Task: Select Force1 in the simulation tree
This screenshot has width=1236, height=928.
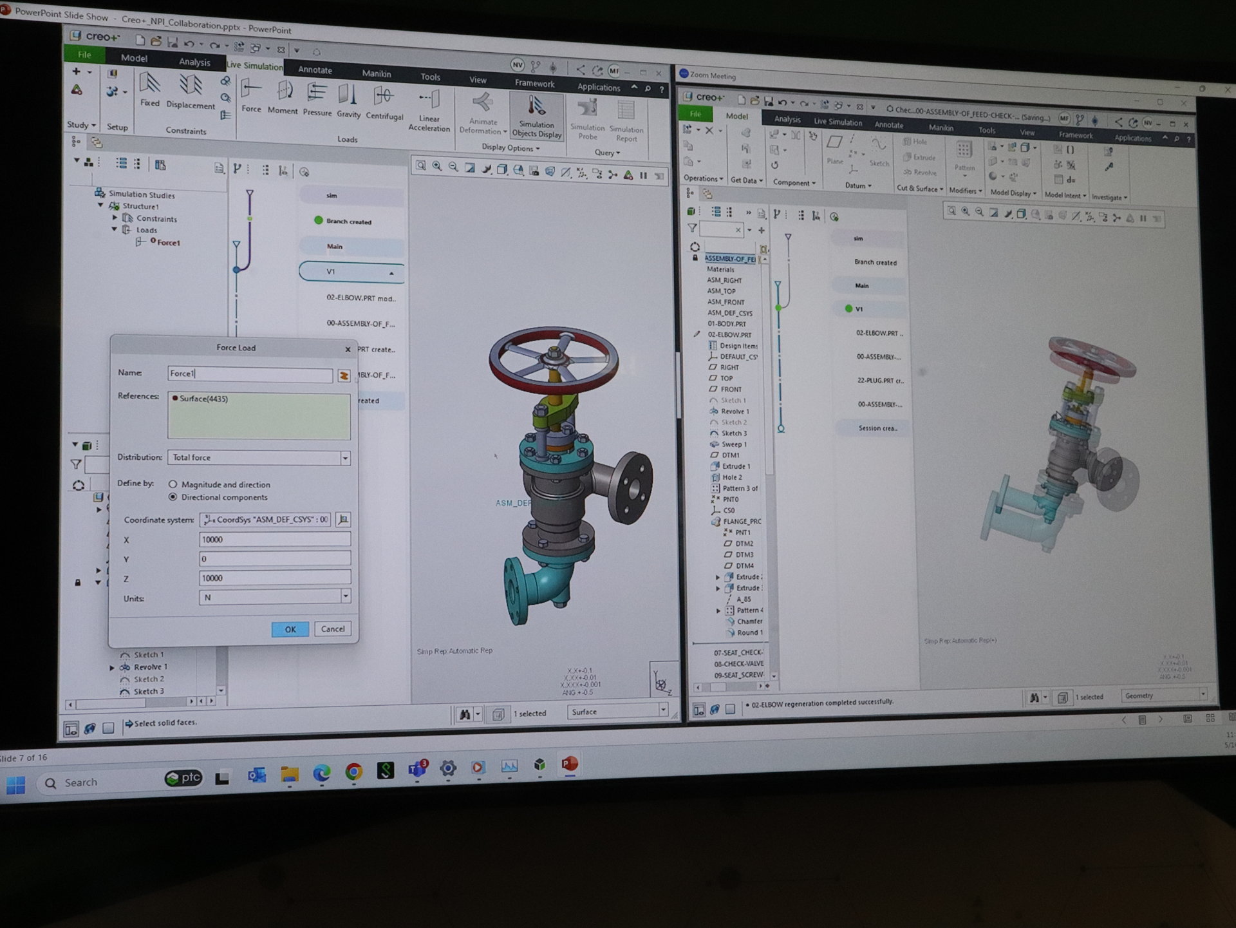Action: tap(168, 242)
